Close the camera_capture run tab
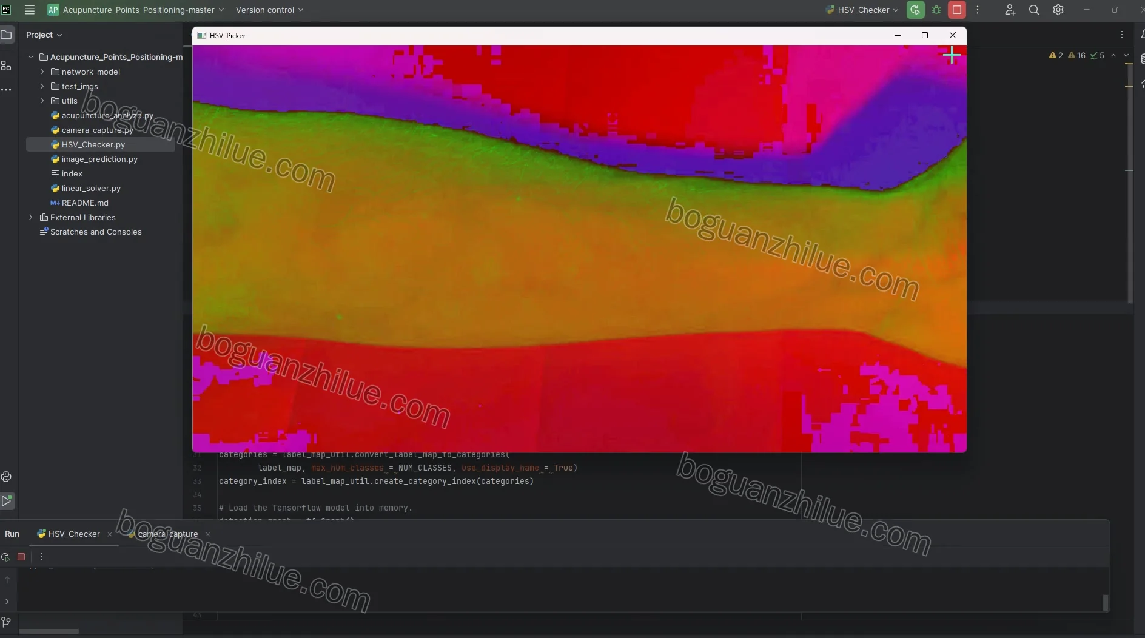The height and width of the screenshot is (638, 1145). click(208, 534)
